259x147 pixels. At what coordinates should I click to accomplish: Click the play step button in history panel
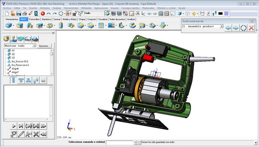click(14, 126)
